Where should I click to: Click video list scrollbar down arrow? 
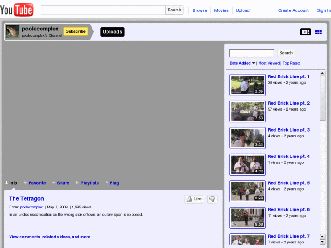point(322,242)
